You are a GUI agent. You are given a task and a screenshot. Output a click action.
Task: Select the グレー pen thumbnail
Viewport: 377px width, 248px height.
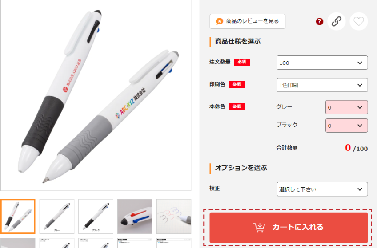pyautogui.click(x=57, y=217)
